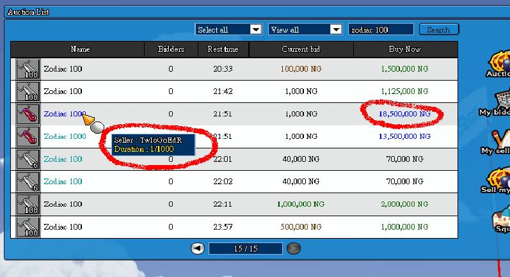Go to the previous page arrow

click(x=198, y=248)
